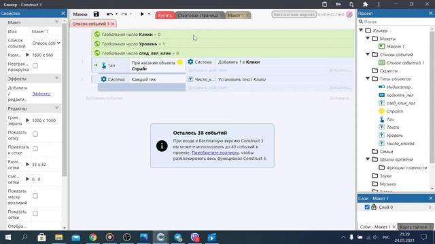Toggle Показать маску коллизий checkbox
This screenshot has height=244, width=435.
(35, 196)
